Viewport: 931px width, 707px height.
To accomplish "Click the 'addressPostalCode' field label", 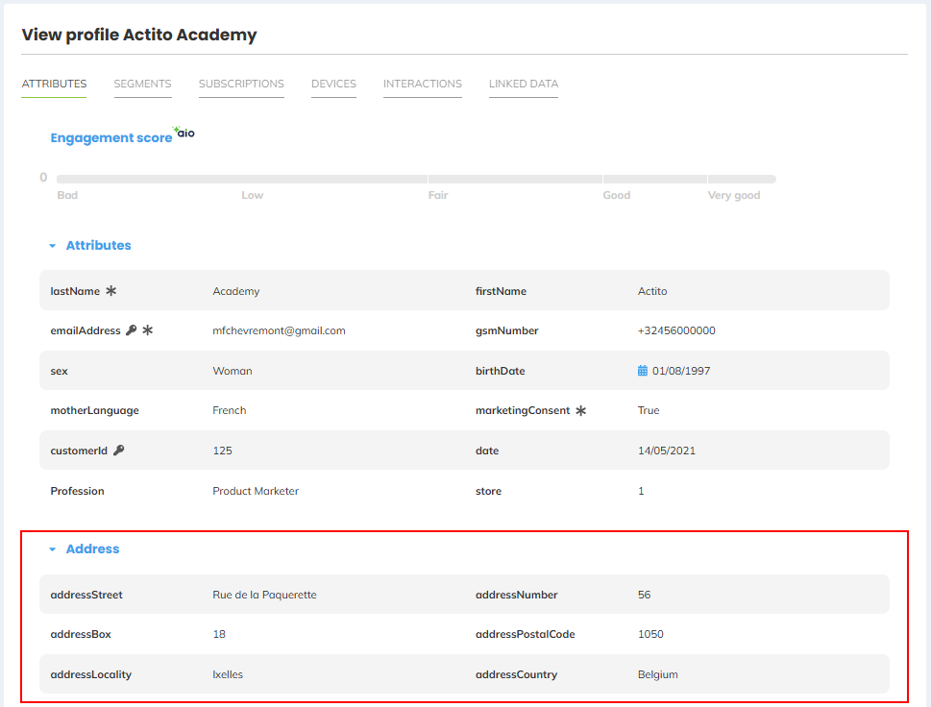I will [x=525, y=634].
